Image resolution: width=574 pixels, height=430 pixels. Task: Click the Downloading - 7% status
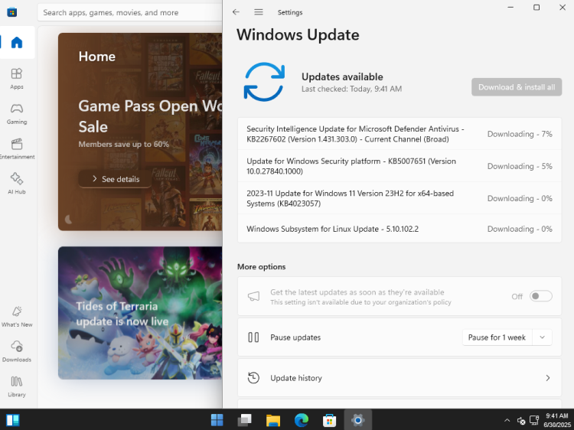520,134
